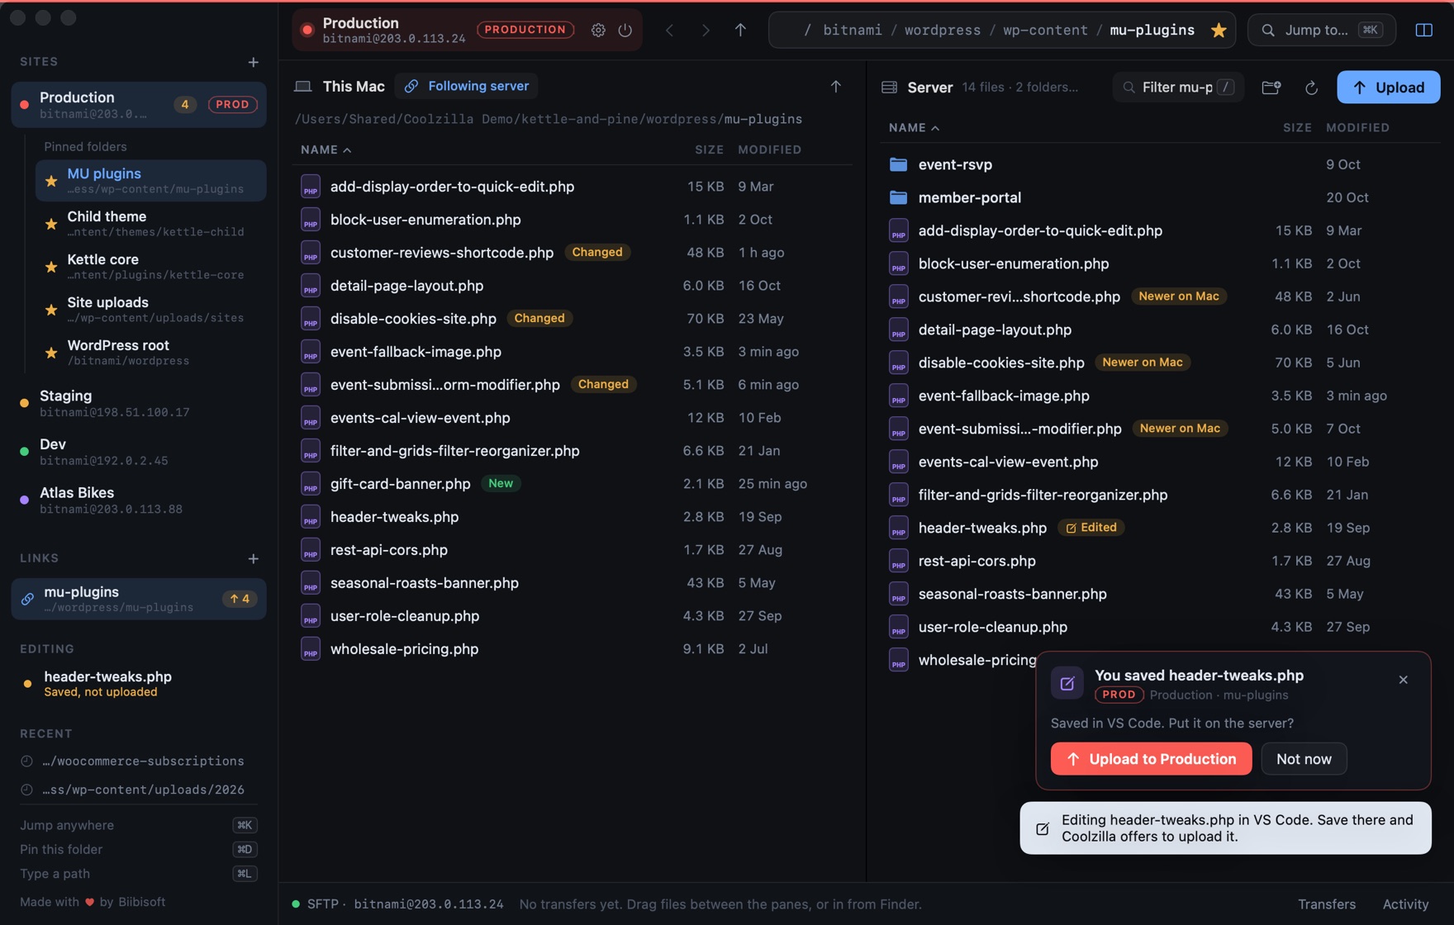Go back with left arrow
1454x925 pixels.
click(670, 30)
